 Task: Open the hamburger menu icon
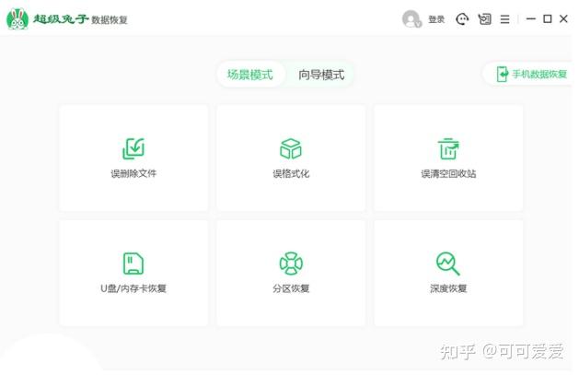504,19
